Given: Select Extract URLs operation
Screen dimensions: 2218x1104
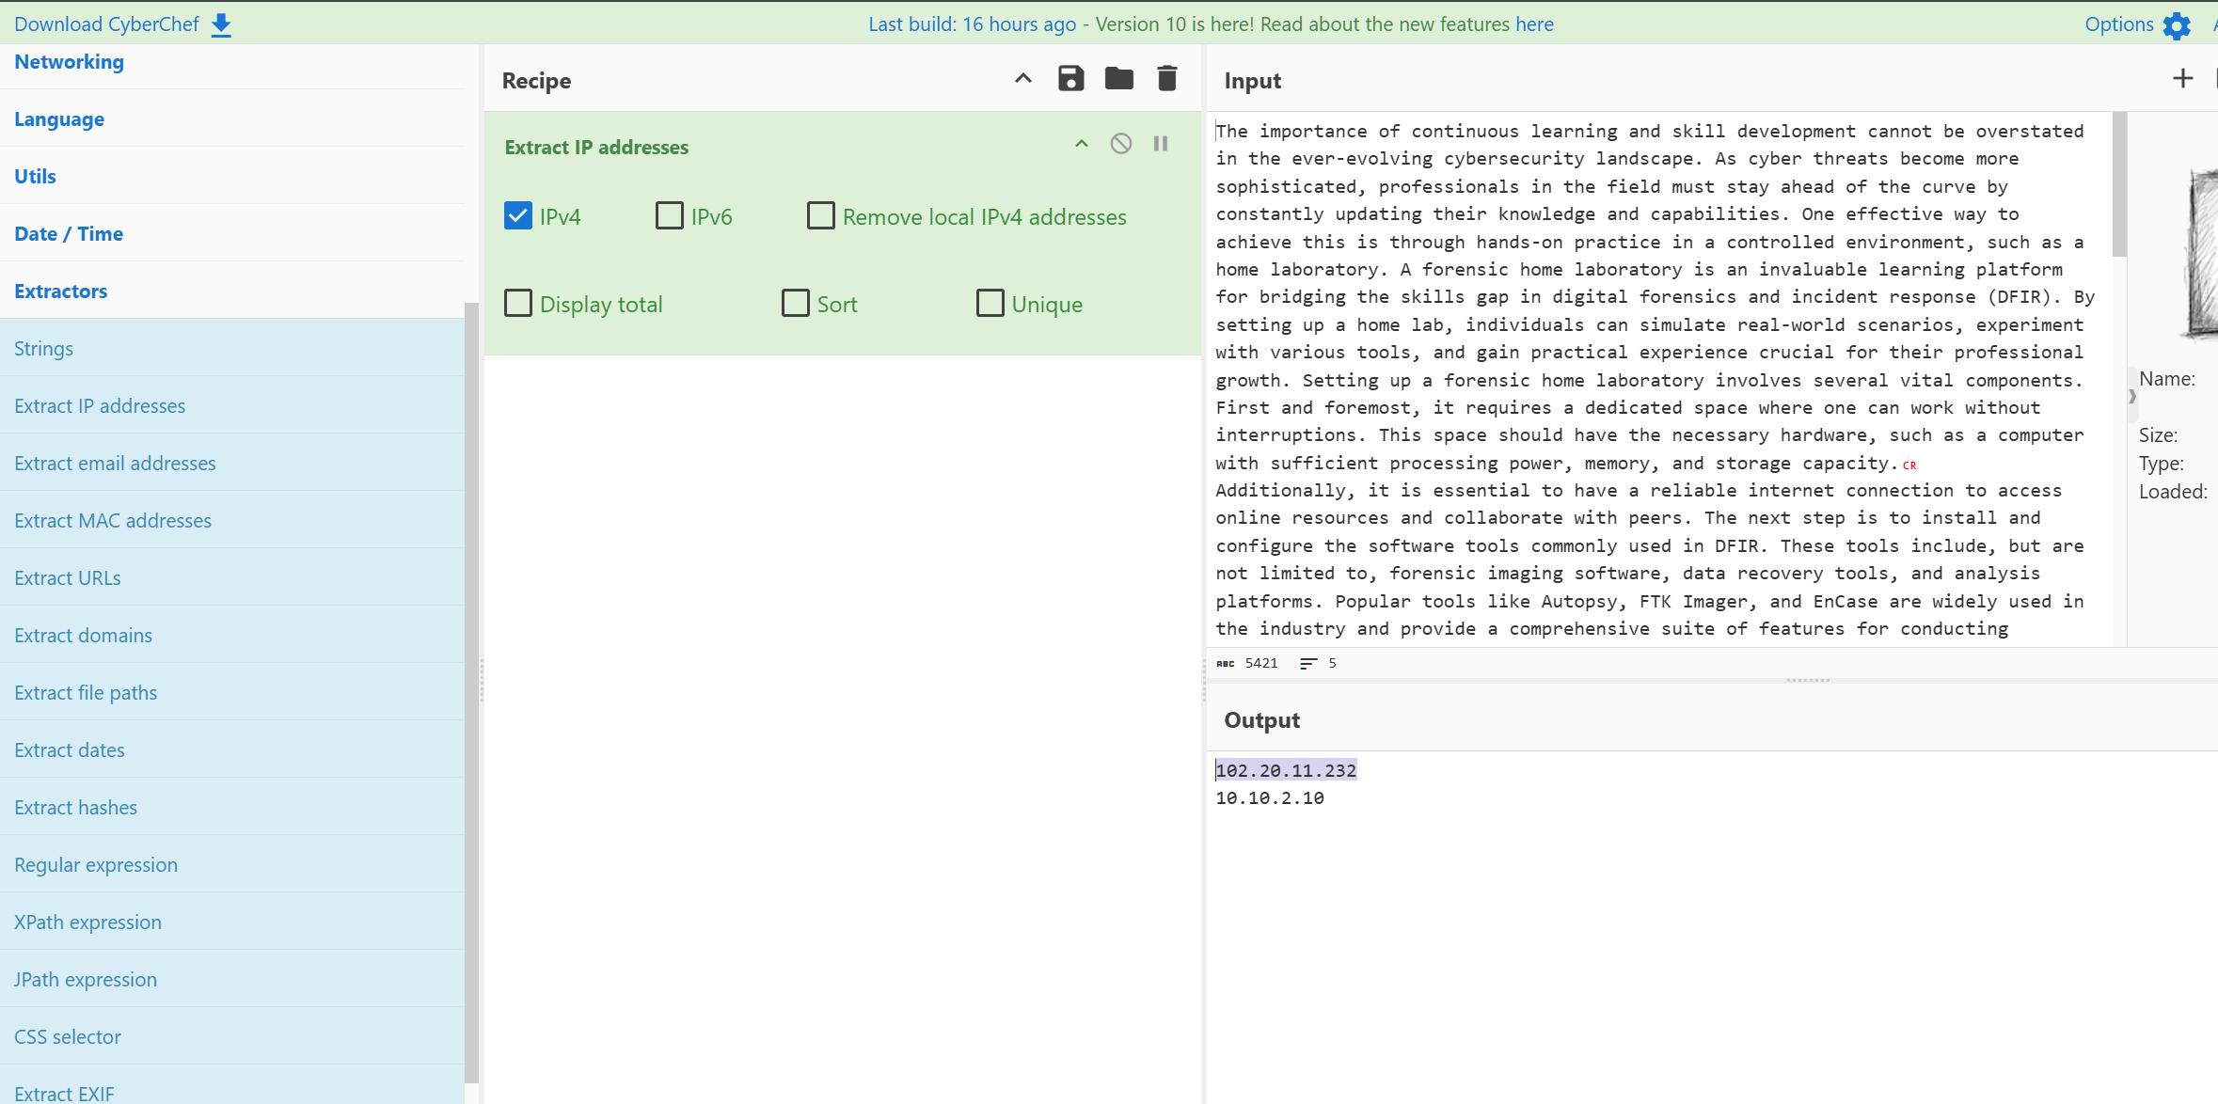Looking at the screenshot, I should [232, 578].
